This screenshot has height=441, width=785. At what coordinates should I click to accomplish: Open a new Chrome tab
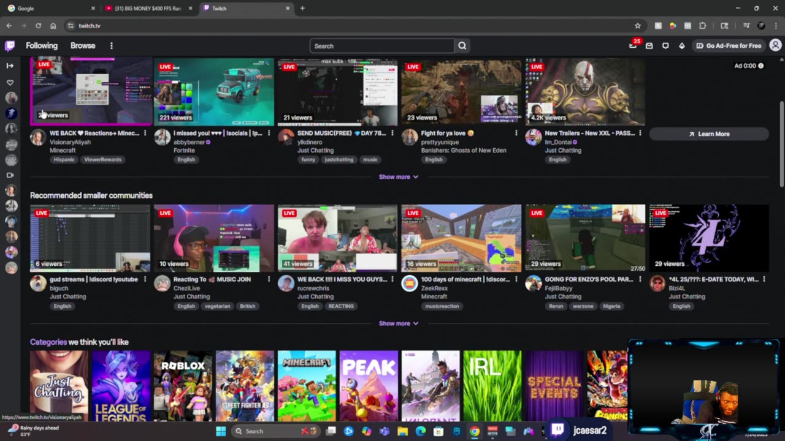pyautogui.click(x=302, y=9)
